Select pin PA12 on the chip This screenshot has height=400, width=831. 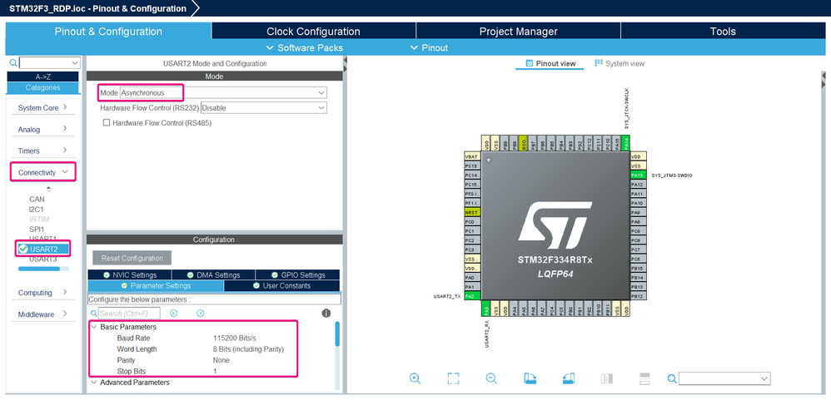point(638,184)
